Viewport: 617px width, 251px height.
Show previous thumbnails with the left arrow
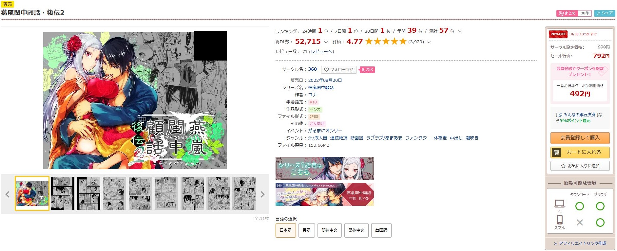(8, 194)
